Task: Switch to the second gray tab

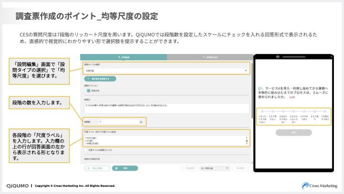Action: pos(208,57)
